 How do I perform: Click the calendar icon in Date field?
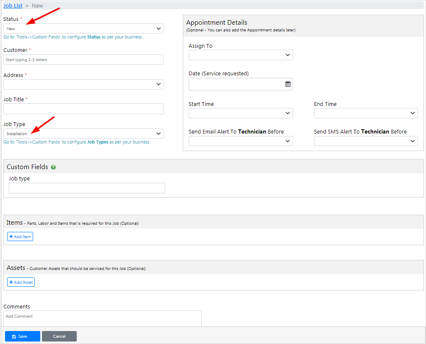click(x=288, y=84)
